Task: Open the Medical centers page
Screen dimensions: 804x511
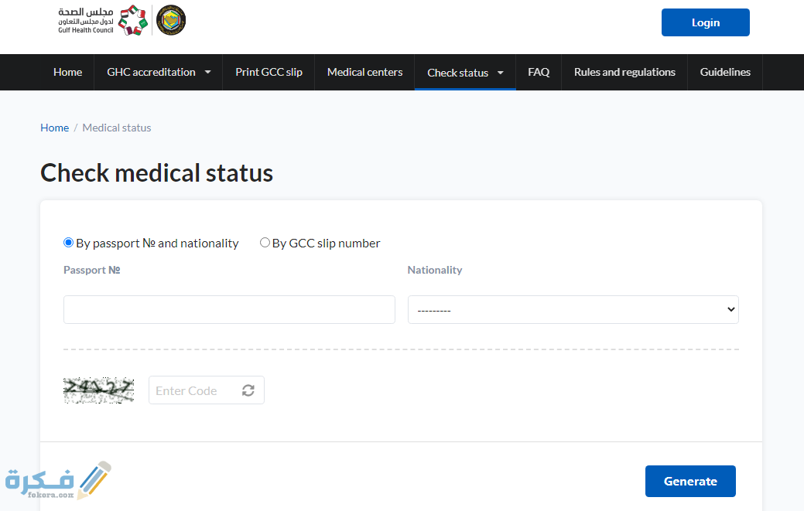Action: (x=364, y=72)
